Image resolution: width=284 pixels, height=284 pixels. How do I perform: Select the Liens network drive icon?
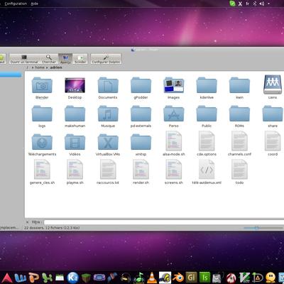tap(273, 87)
